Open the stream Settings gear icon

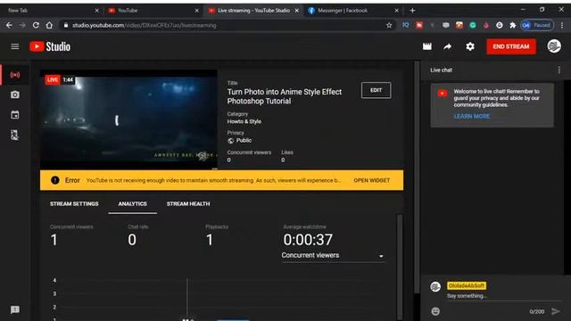[x=470, y=46]
